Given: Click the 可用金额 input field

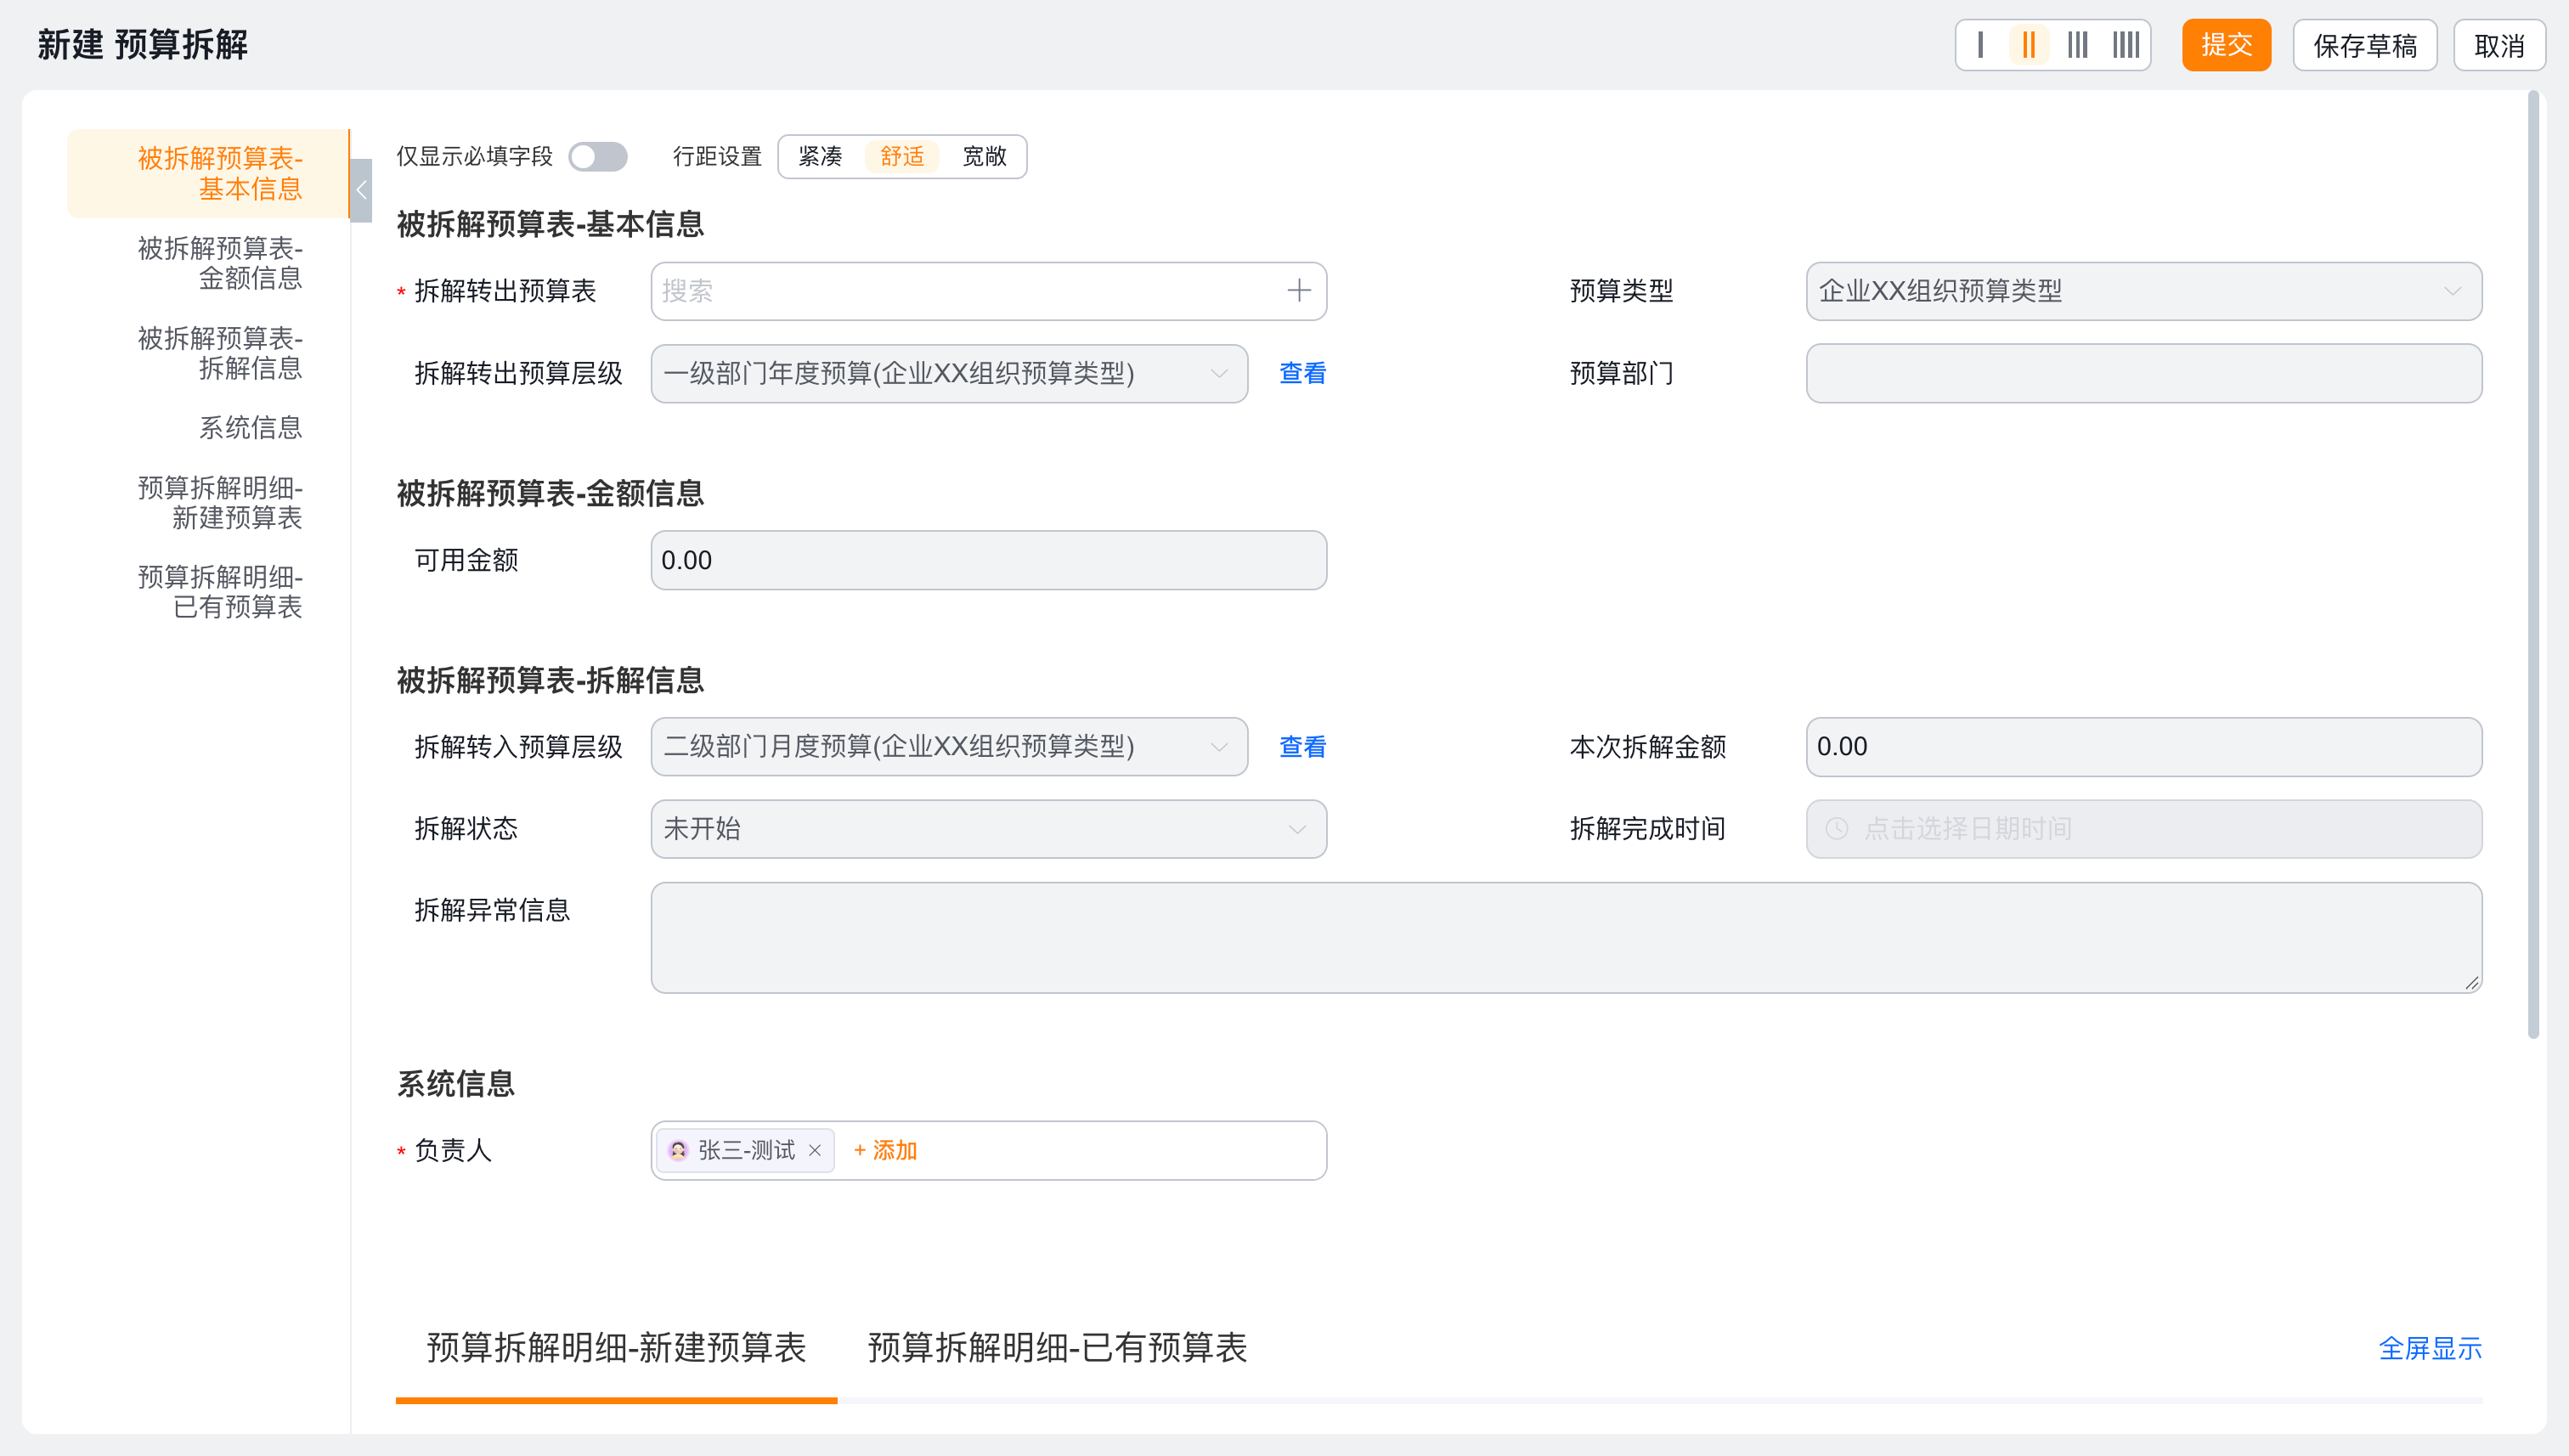Looking at the screenshot, I should [x=989, y=560].
